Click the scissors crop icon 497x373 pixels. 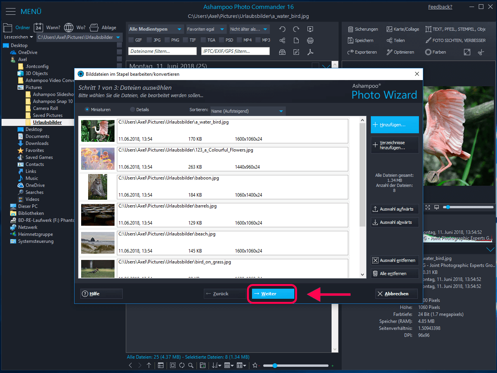click(x=481, y=52)
